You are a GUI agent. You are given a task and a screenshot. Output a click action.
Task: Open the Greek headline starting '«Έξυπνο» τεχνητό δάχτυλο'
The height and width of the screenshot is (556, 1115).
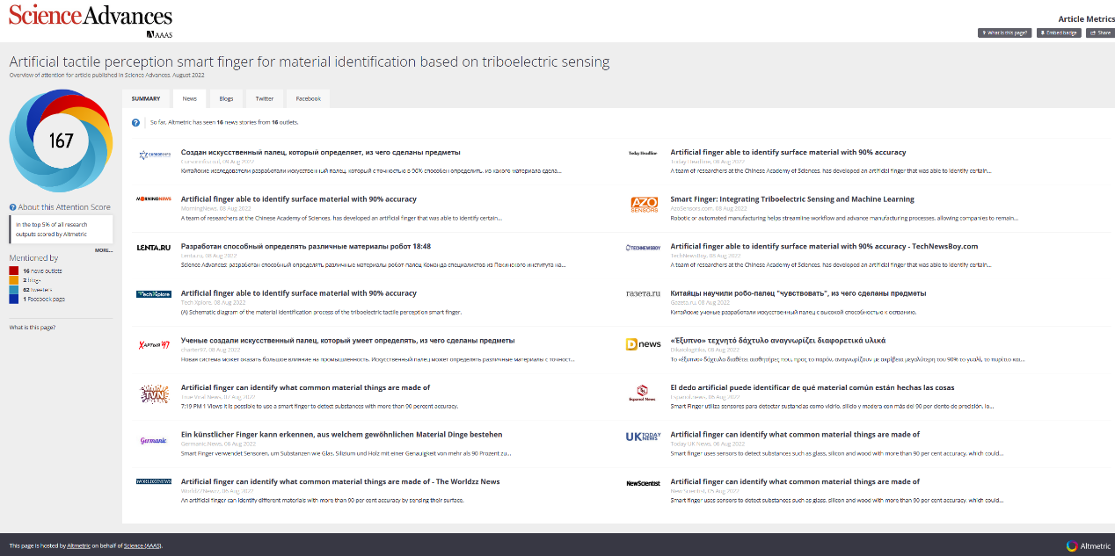coord(778,340)
